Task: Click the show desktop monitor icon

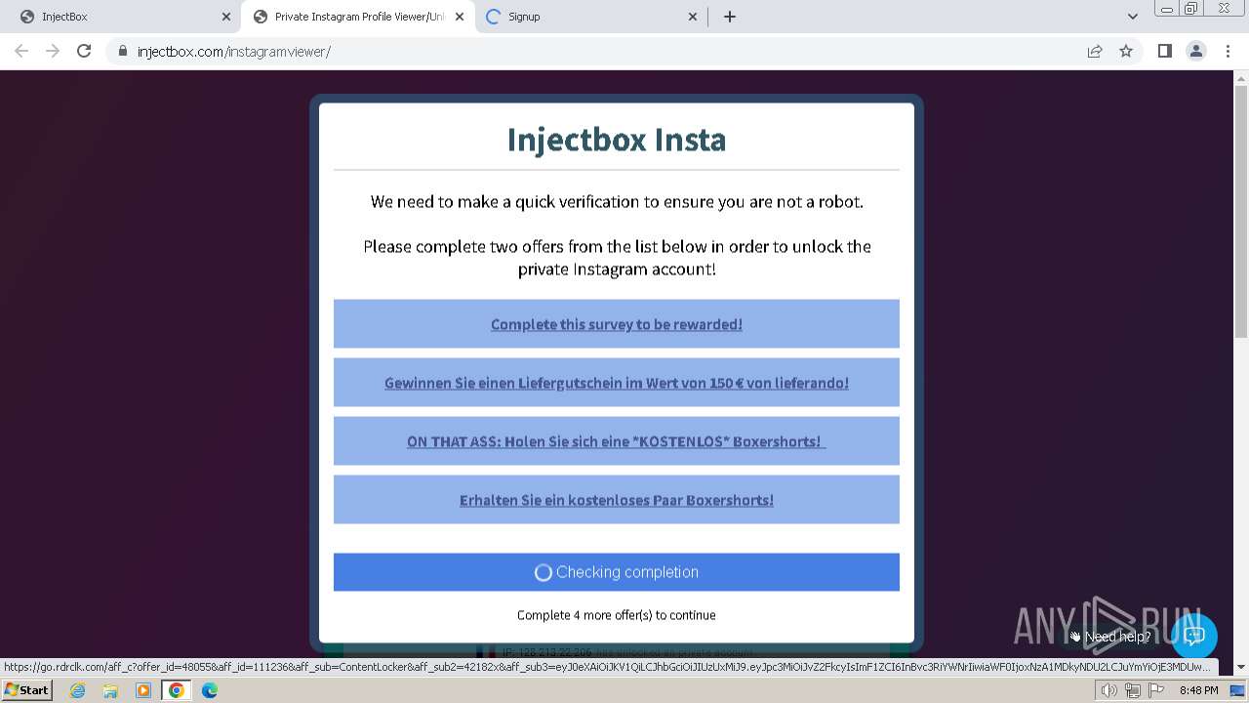Action: pos(1238,690)
